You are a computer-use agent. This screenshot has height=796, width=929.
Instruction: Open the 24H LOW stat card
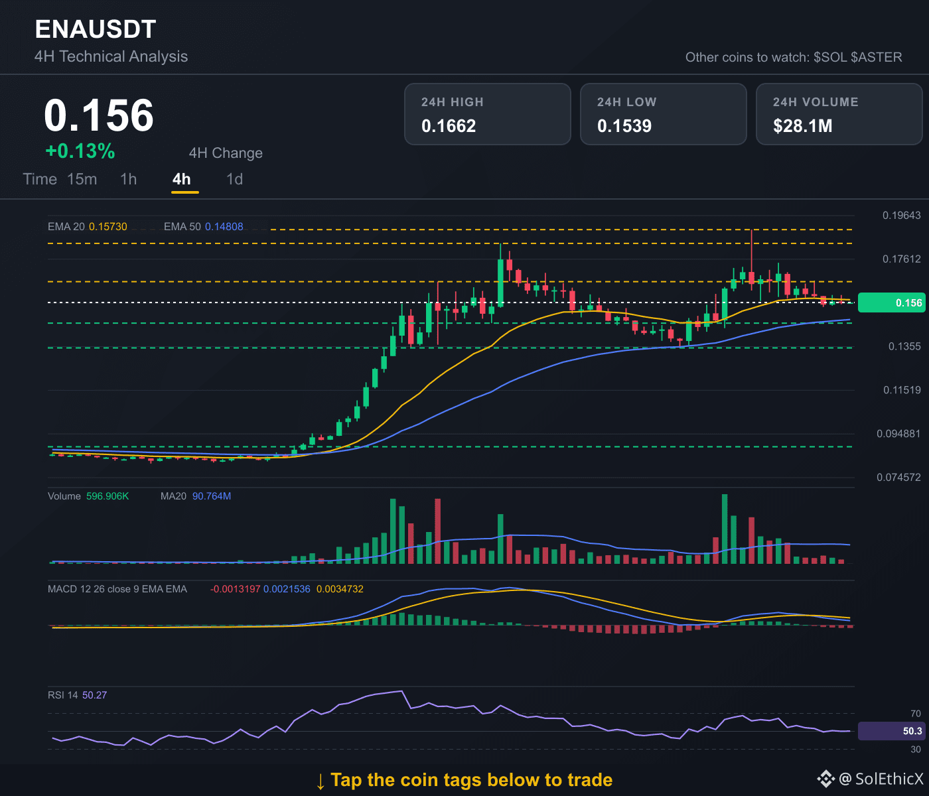[x=664, y=114]
